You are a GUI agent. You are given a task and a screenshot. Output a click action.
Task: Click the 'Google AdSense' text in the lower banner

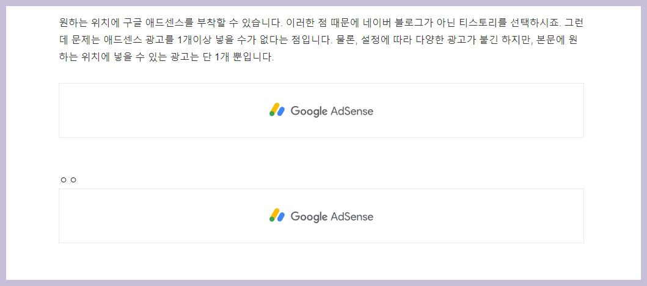tap(332, 216)
